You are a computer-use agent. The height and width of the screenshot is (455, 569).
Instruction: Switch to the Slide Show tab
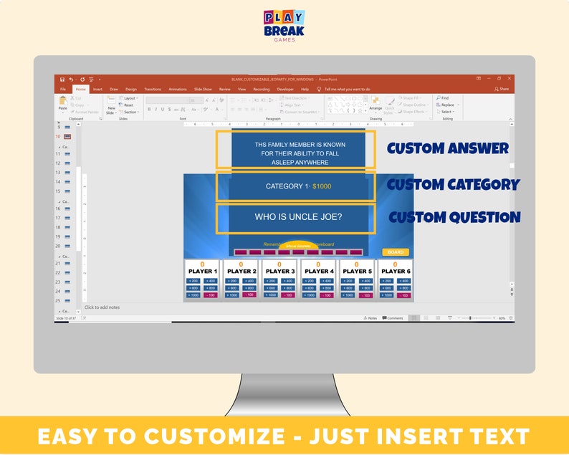[x=203, y=90]
